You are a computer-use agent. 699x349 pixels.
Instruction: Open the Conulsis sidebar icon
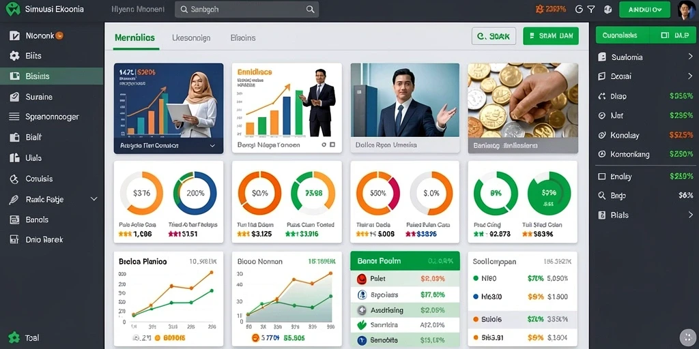14,179
